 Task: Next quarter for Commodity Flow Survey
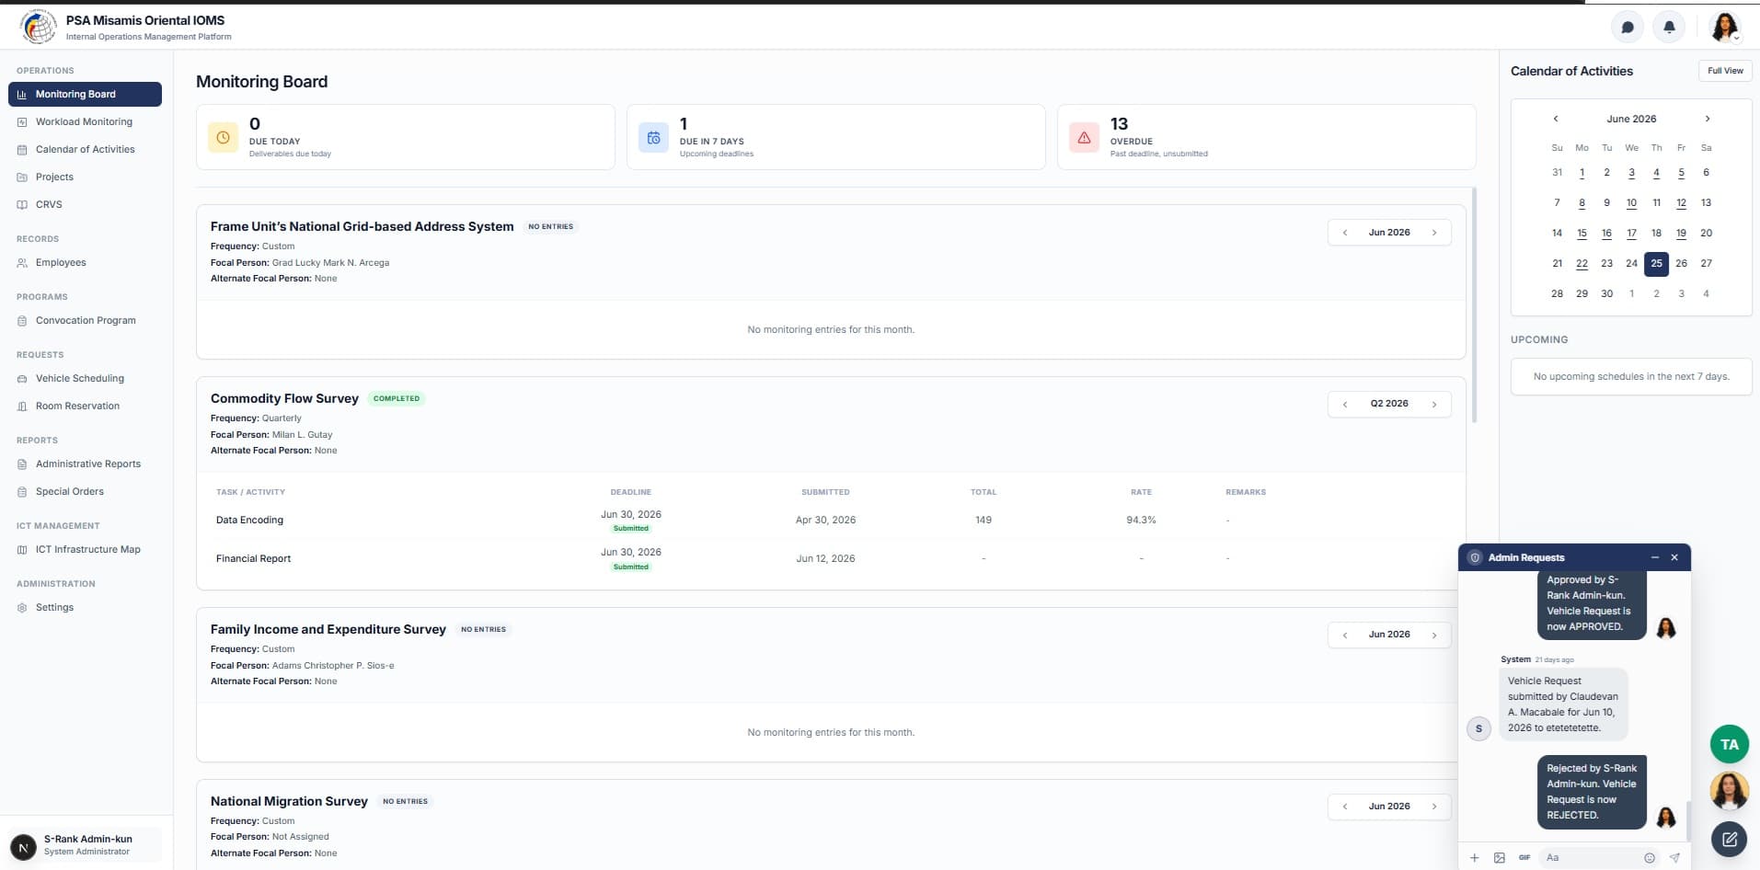click(x=1434, y=404)
